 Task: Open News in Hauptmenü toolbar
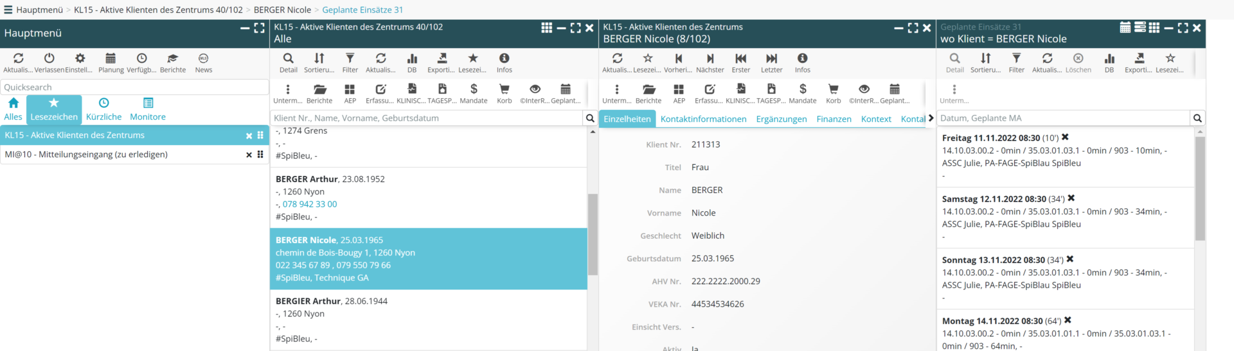click(x=203, y=62)
